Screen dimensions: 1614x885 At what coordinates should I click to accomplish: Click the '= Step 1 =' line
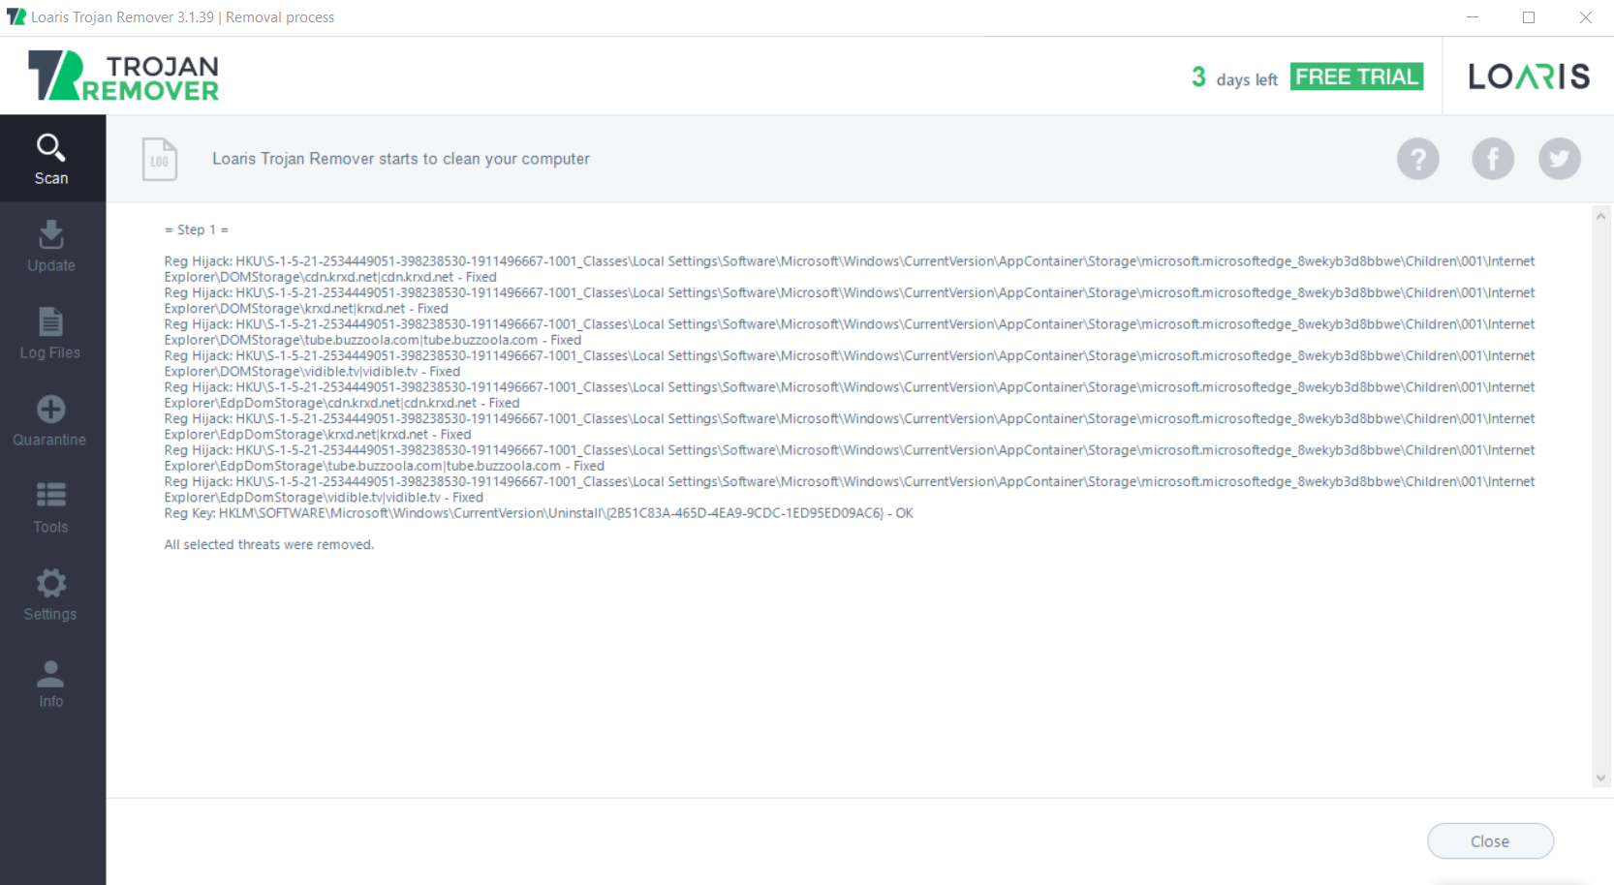[x=197, y=229]
